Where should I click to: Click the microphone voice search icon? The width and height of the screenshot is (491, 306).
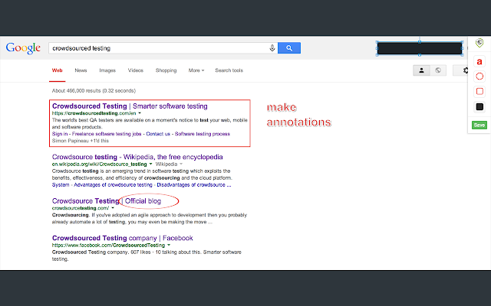272,47
